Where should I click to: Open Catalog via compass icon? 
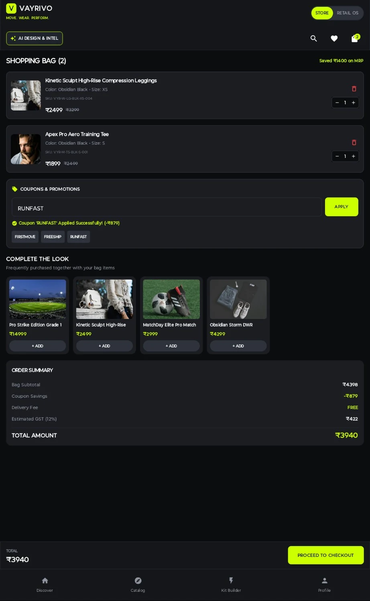coord(138,581)
